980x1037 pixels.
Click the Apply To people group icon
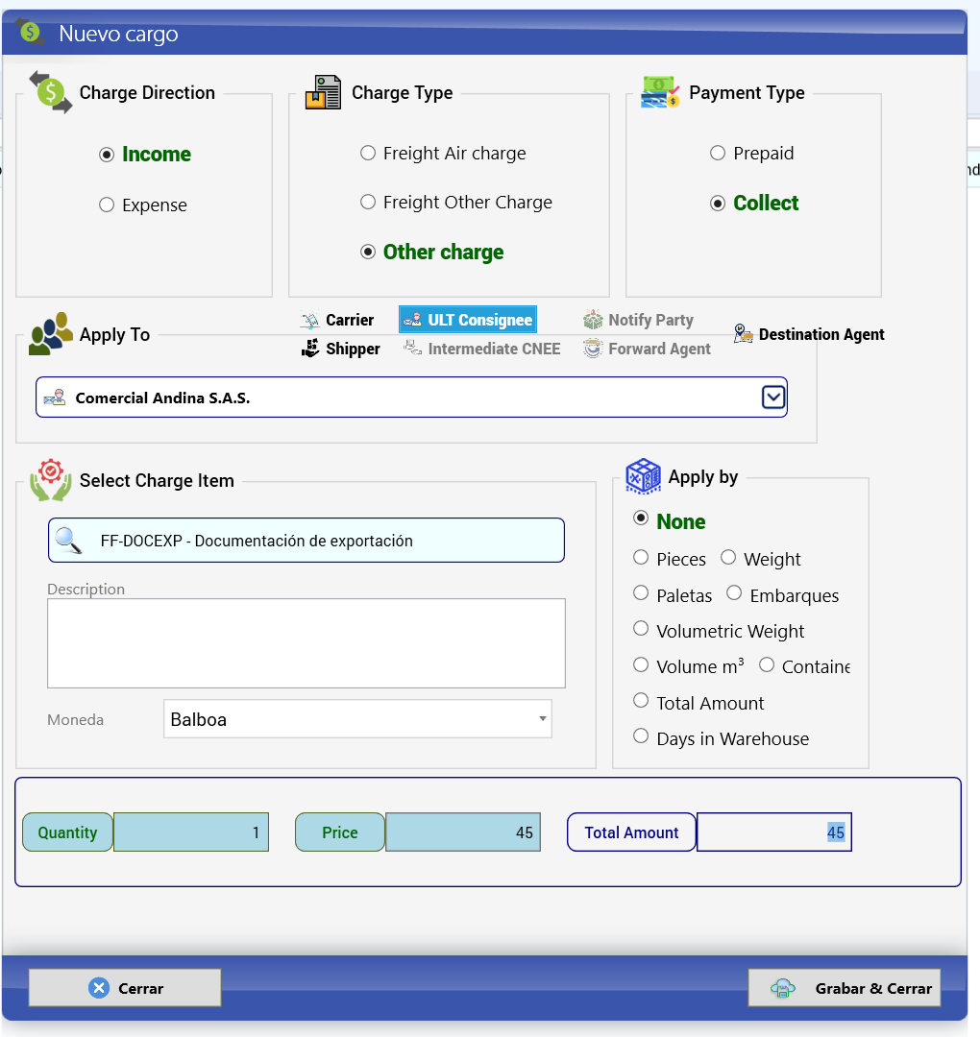51,334
